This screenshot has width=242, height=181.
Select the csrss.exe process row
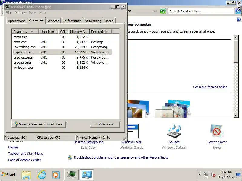tap(62, 37)
